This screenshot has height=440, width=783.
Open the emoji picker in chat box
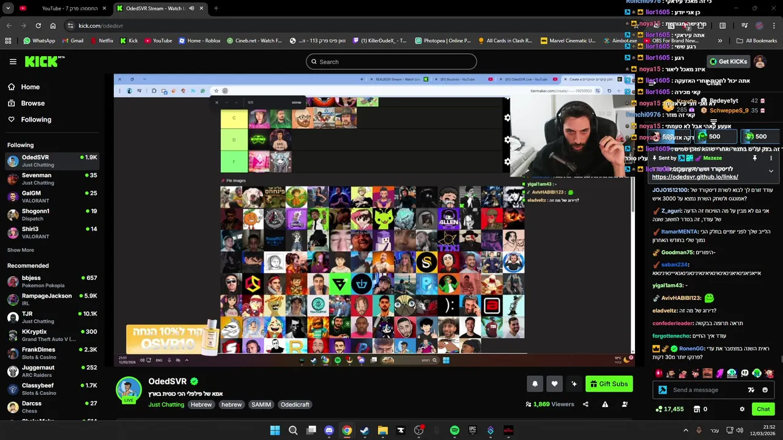765,390
